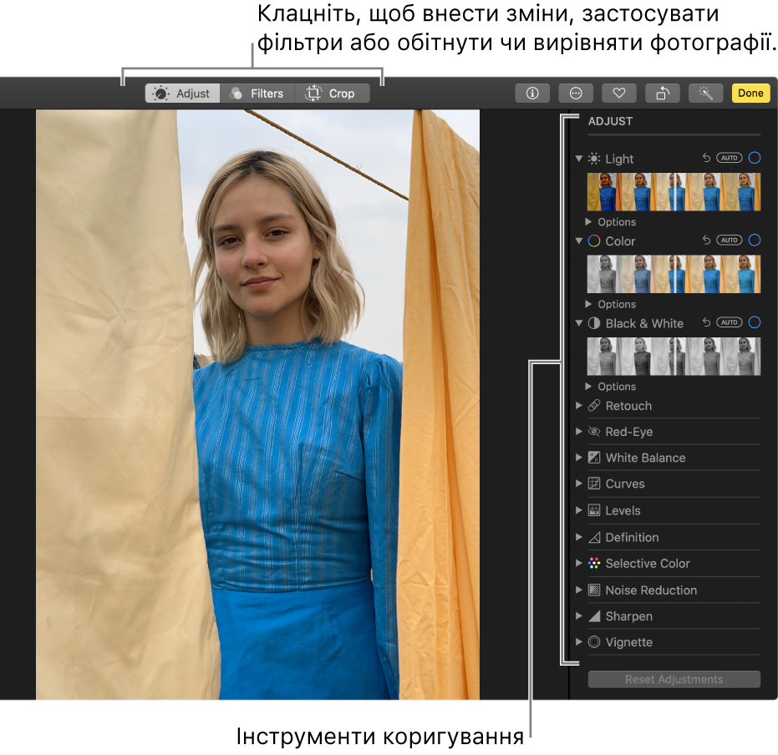Select the Curves icon
The width and height of the screenshot is (778, 755).
pyautogui.click(x=594, y=484)
